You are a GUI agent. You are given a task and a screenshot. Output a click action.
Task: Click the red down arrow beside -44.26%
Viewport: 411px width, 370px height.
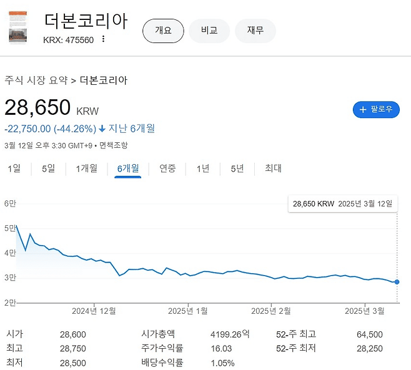coord(102,129)
